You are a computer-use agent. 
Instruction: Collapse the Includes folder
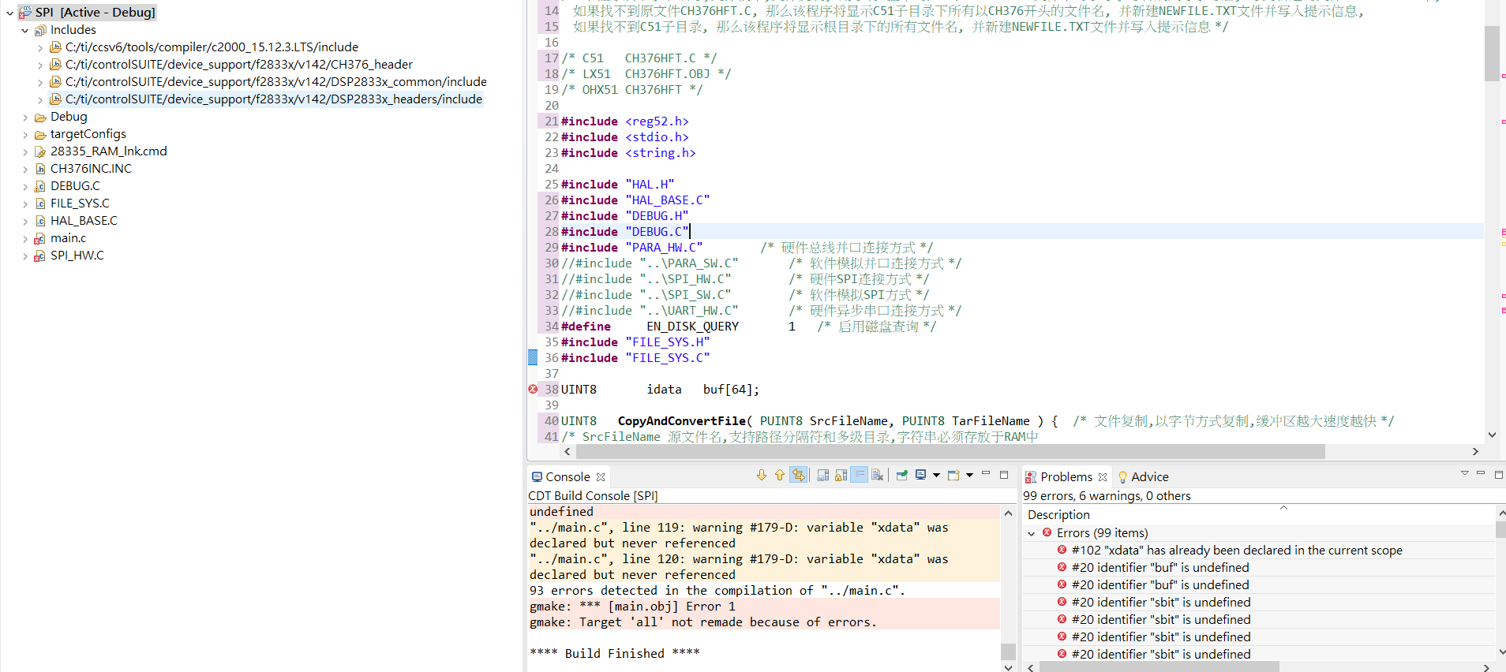[24, 31]
